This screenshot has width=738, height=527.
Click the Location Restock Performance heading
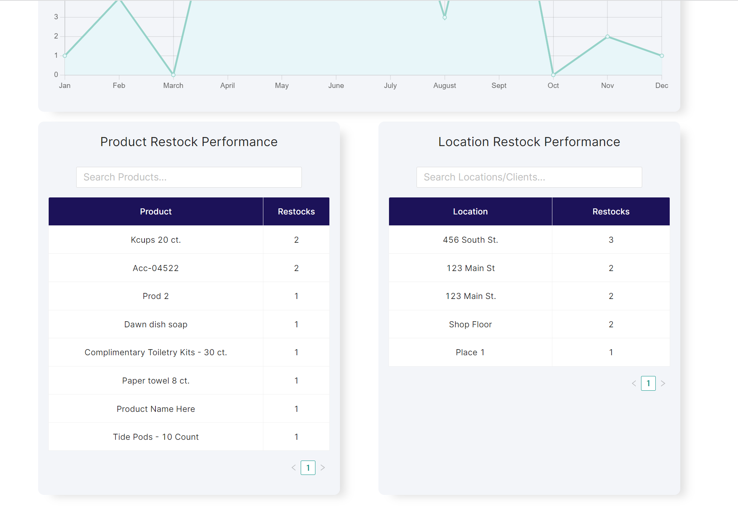point(529,142)
